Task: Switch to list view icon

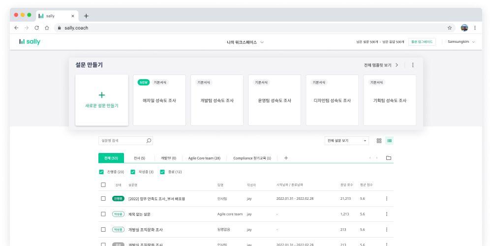Action: click(x=390, y=141)
